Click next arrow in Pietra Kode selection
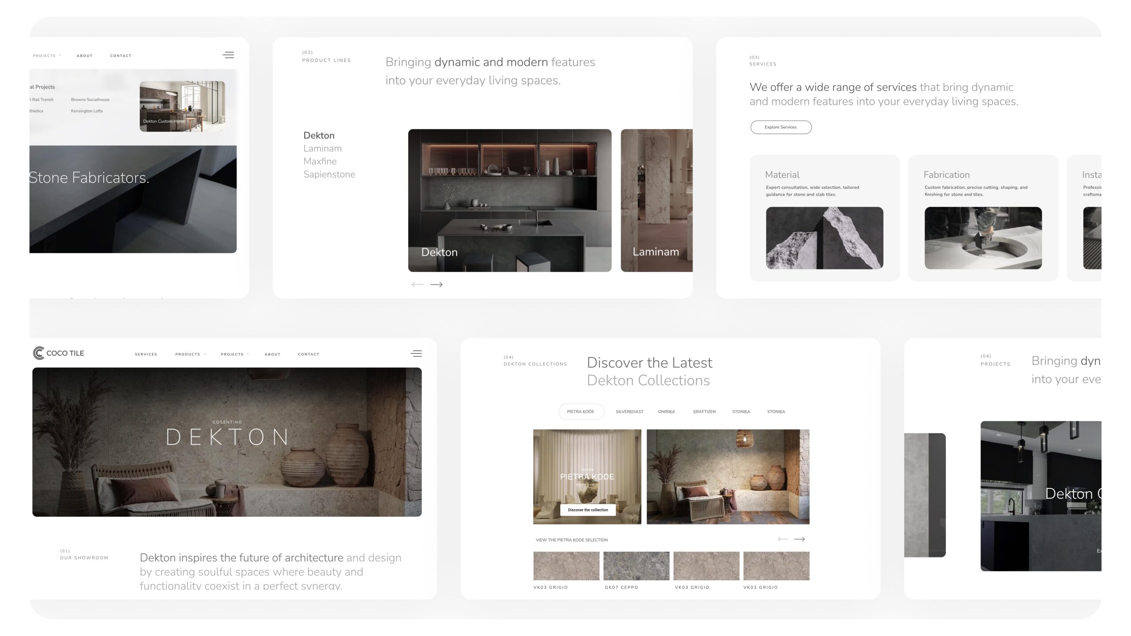Image resolution: width=1131 pixels, height=636 pixels. (799, 539)
